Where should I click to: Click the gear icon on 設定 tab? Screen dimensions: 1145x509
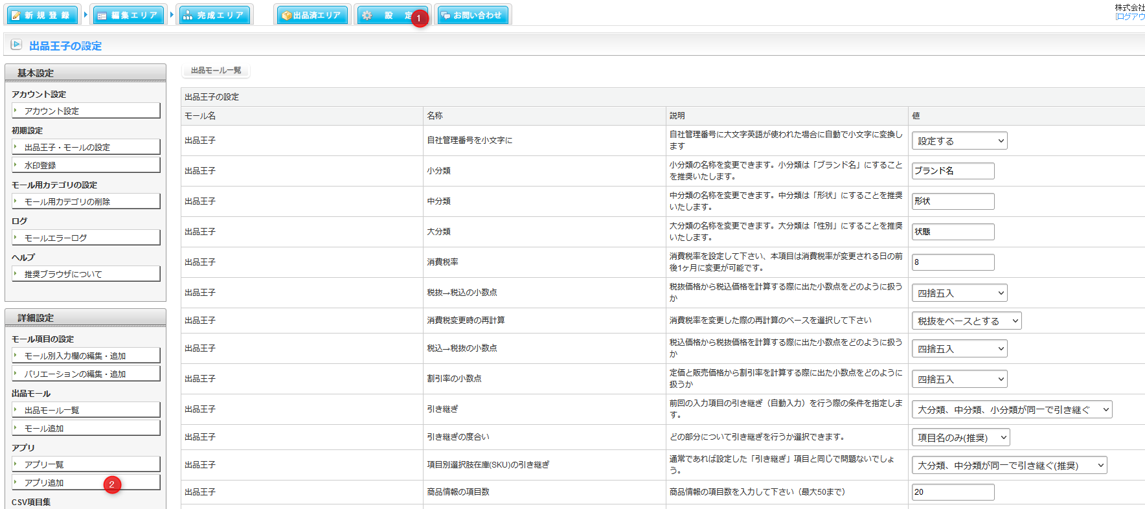pyautogui.click(x=367, y=15)
